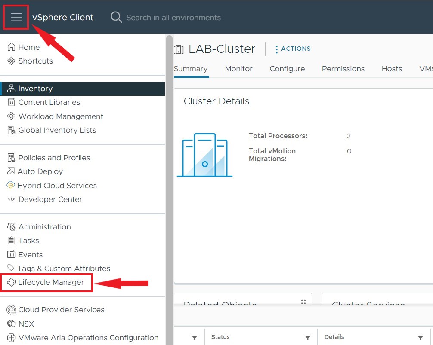This screenshot has height=345, width=433.
Task: Click the Events calendar icon
Action: click(11, 254)
